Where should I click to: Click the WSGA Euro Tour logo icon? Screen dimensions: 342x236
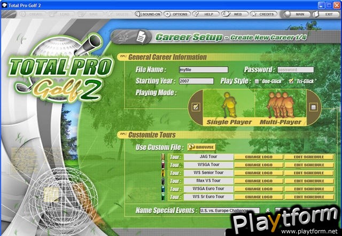(x=163, y=189)
